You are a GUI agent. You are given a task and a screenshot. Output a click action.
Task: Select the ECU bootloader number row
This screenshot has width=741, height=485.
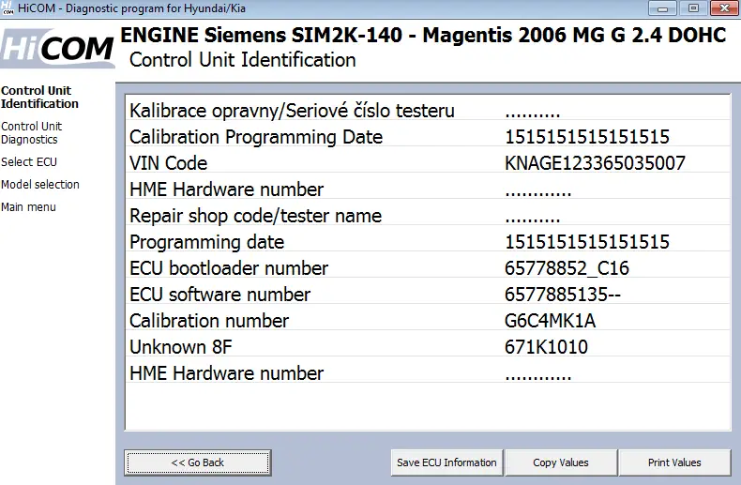pyautogui.click(x=428, y=268)
